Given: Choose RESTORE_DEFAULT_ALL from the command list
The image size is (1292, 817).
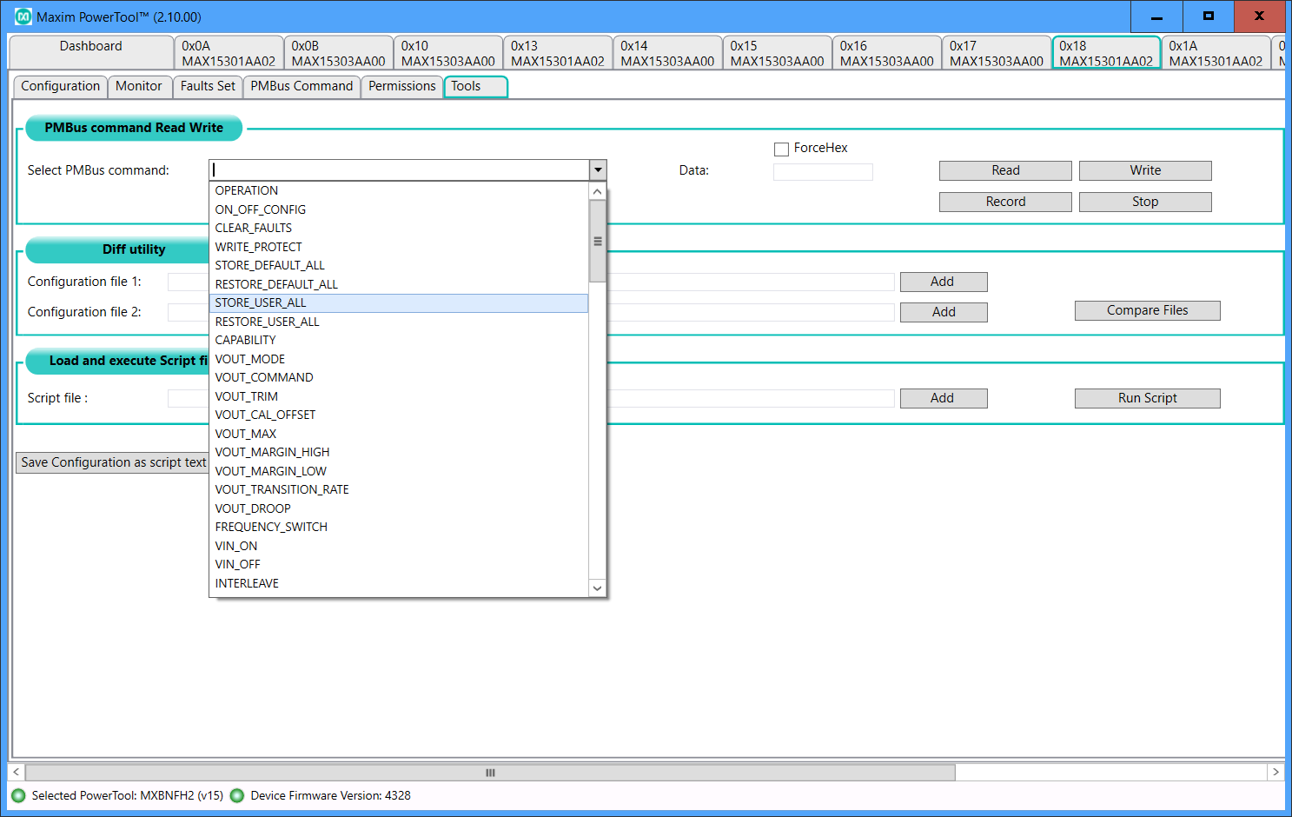Looking at the screenshot, I should tap(399, 284).
